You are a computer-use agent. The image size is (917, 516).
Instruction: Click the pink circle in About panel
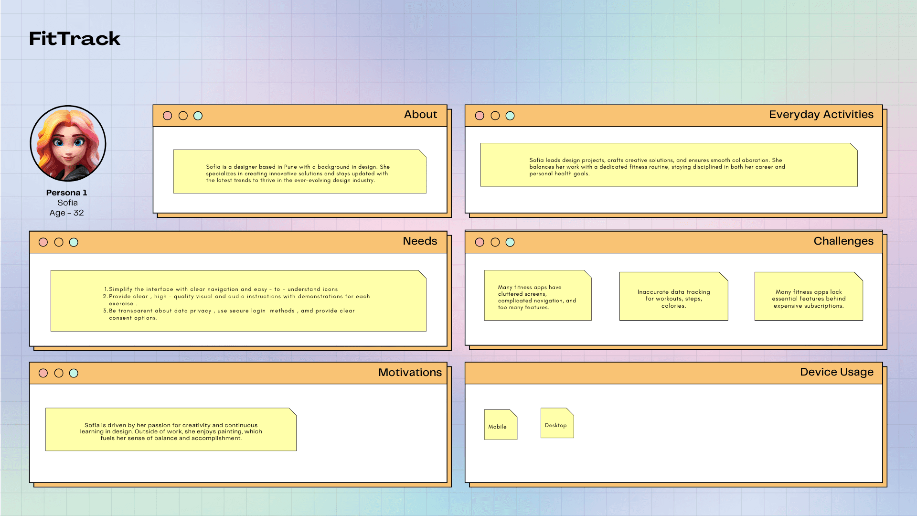tap(167, 116)
